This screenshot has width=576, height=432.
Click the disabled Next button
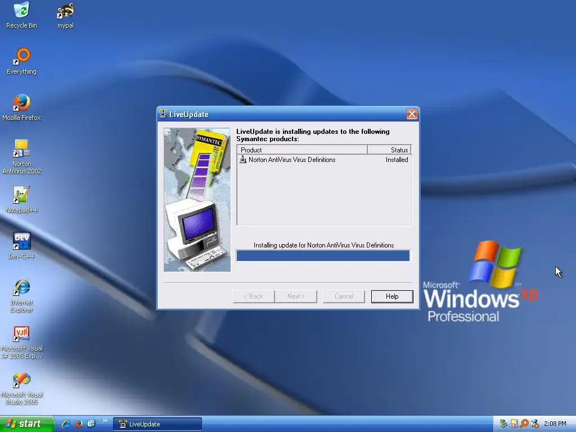pos(296,296)
